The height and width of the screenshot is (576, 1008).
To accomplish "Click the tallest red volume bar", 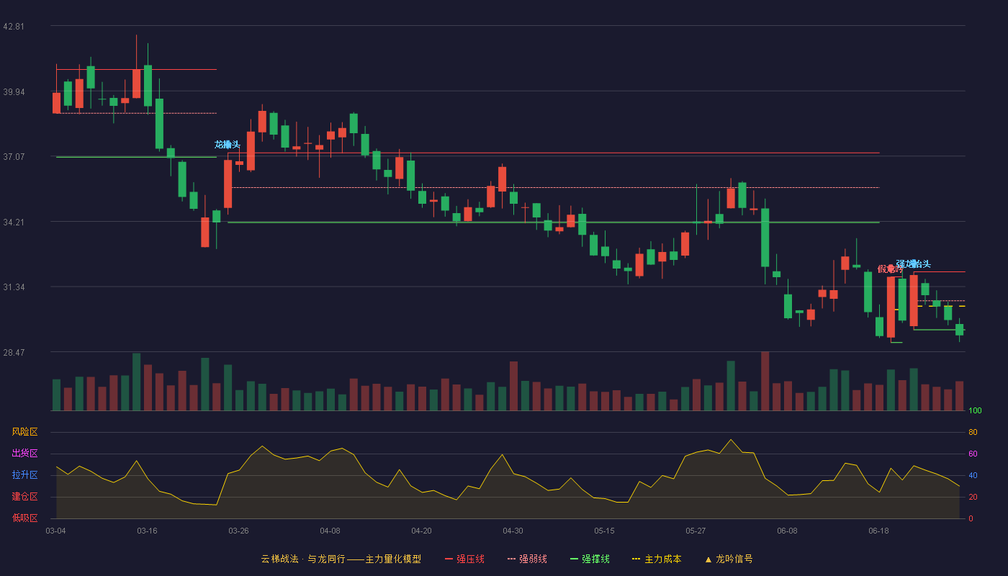I will click(x=765, y=381).
